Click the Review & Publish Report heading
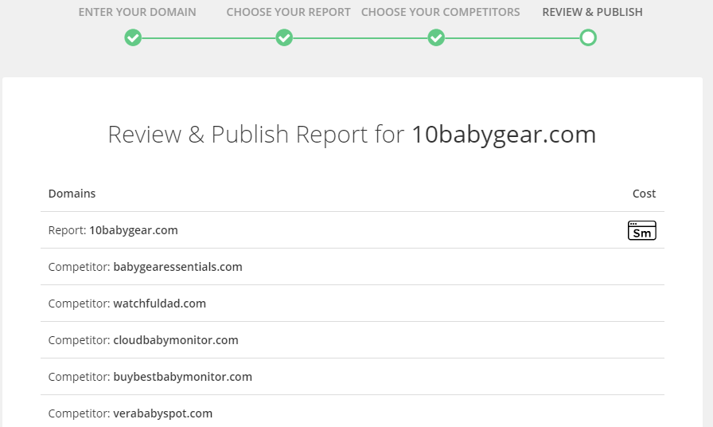Screen dimensions: 713x427 (352, 135)
